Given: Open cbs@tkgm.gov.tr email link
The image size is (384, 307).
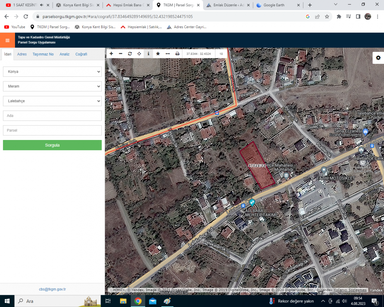Looking at the screenshot, I should tap(52, 289).
